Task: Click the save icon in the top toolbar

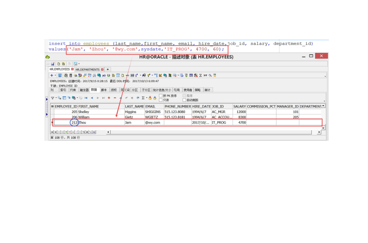Action: [x=52, y=64]
